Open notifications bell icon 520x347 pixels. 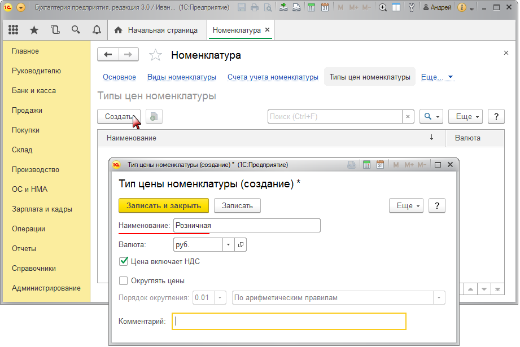(x=97, y=30)
